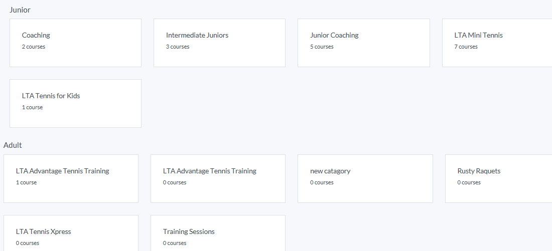
Task: Open LTA Advantage Tennis Training with 0 courses
Action: click(218, 178)
